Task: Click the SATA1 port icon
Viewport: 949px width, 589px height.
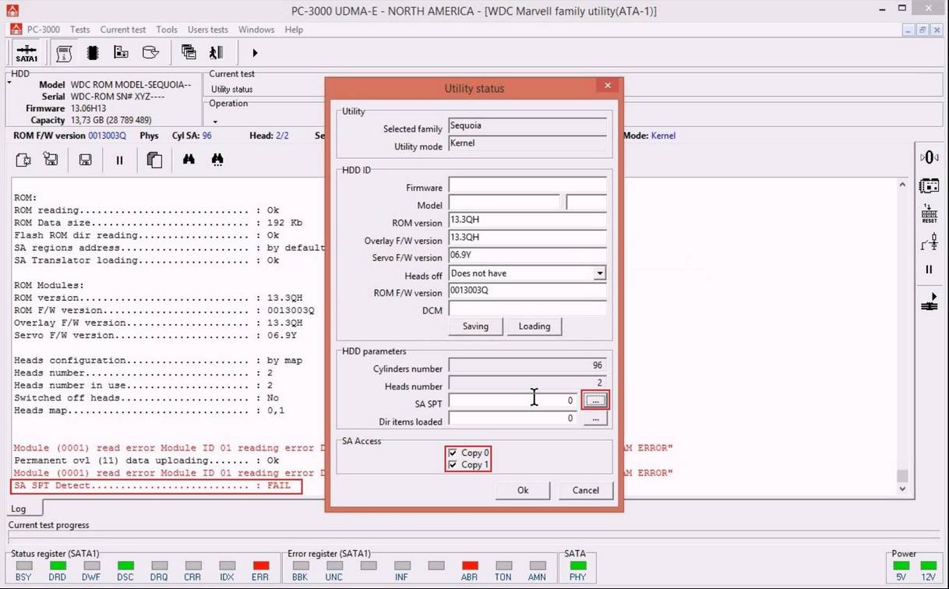Action: click(26, 53)
